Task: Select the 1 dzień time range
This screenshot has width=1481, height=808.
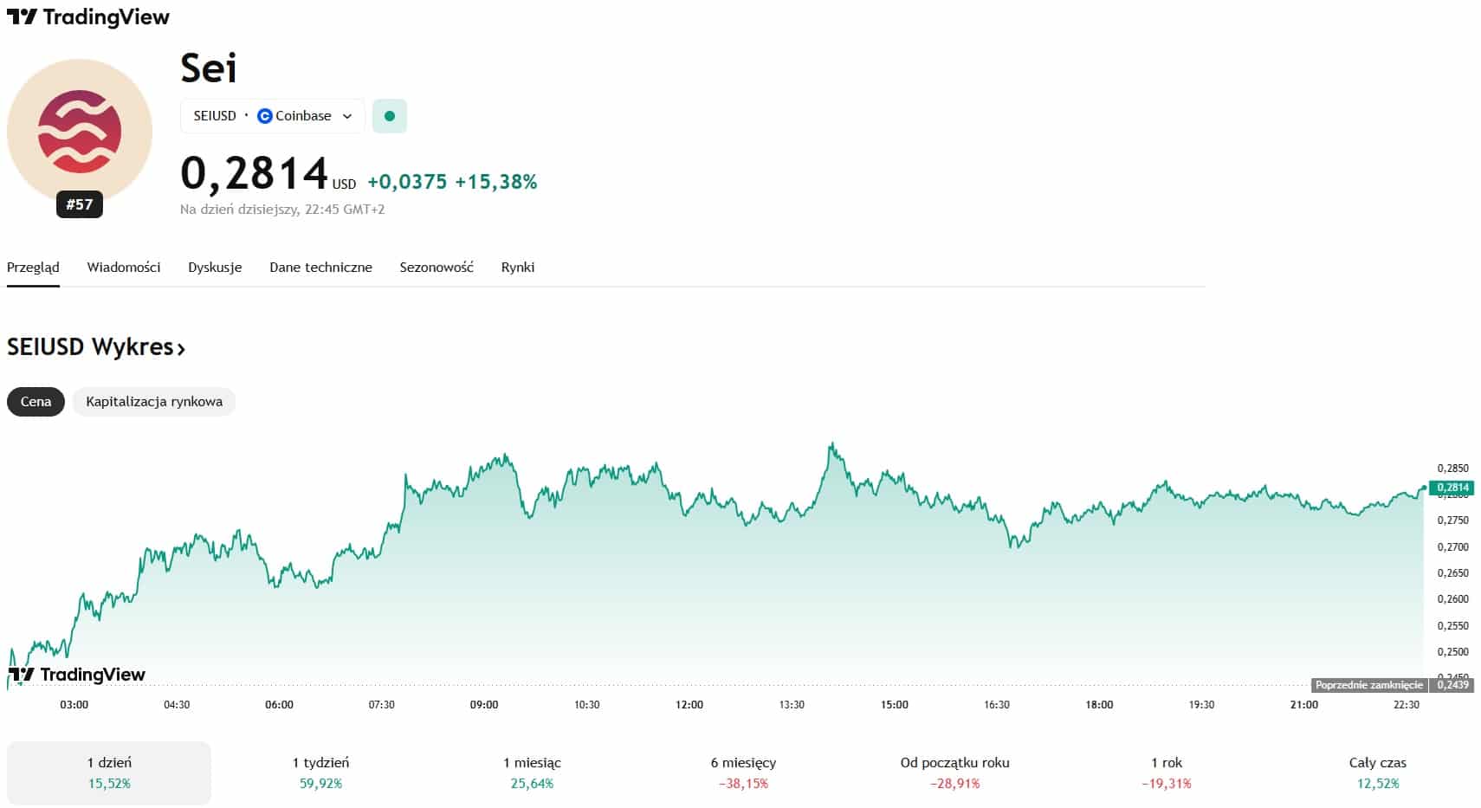Action: [109, 772]
